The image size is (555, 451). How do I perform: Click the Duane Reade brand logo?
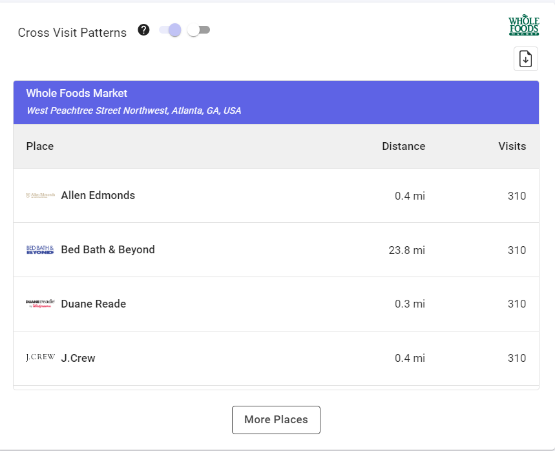(x=40, y=304)
